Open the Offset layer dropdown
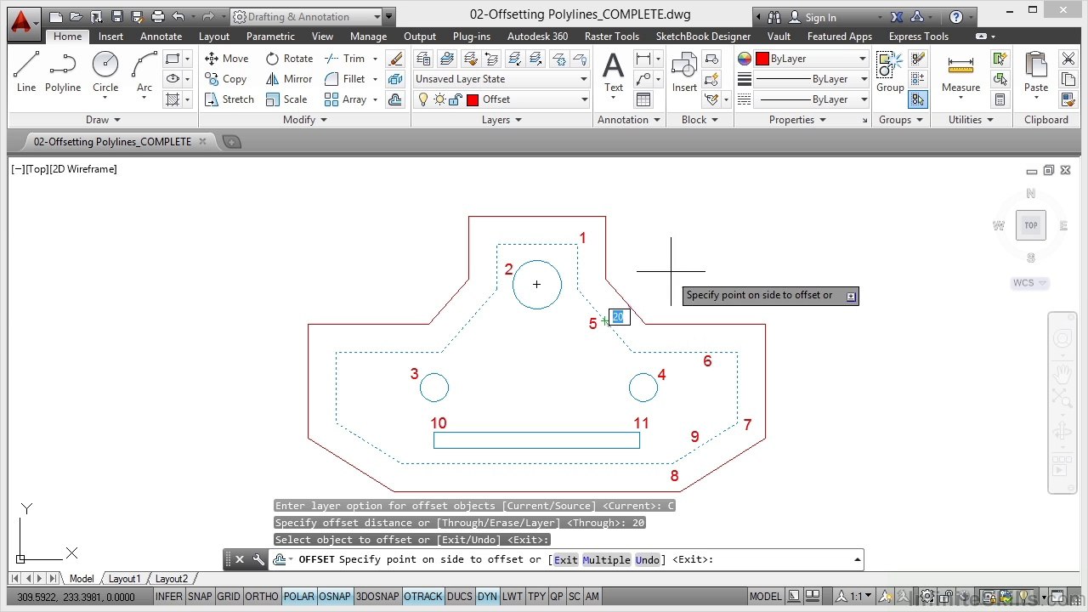 [501, 99]
